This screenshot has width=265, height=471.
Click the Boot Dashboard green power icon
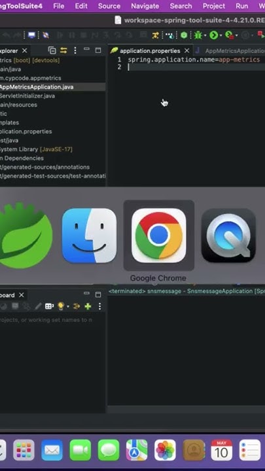(x=184, y=35)
